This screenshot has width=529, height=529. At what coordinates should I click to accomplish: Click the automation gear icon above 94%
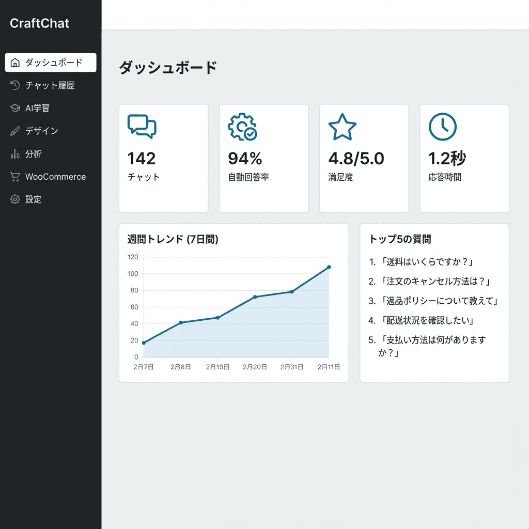[x=242, y=126]
